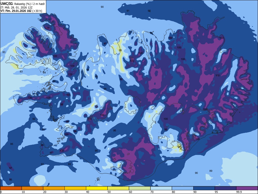Image resolution: width=258 pixels, height=194 pixels.
Task: Click the light blue 80–90 legend swatch
Action: [183, 188]
